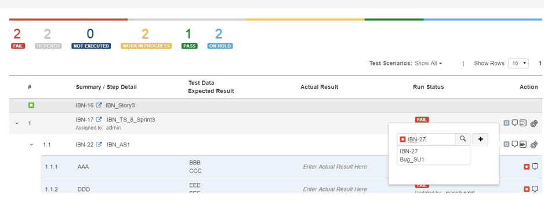Click the Run Status column header
The width and height of the screenshot is (544, 220).
429,87
